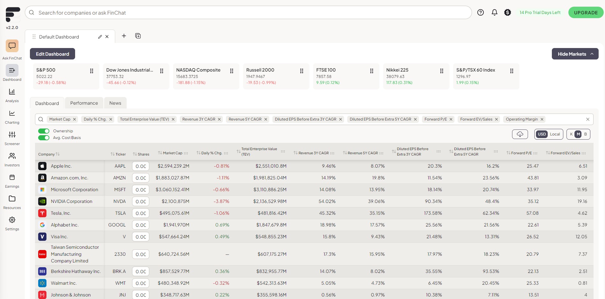The height and width of the screenshot is (299, 605).
Task: Click the UPGRADE button
Action: (x=586, y=12)
